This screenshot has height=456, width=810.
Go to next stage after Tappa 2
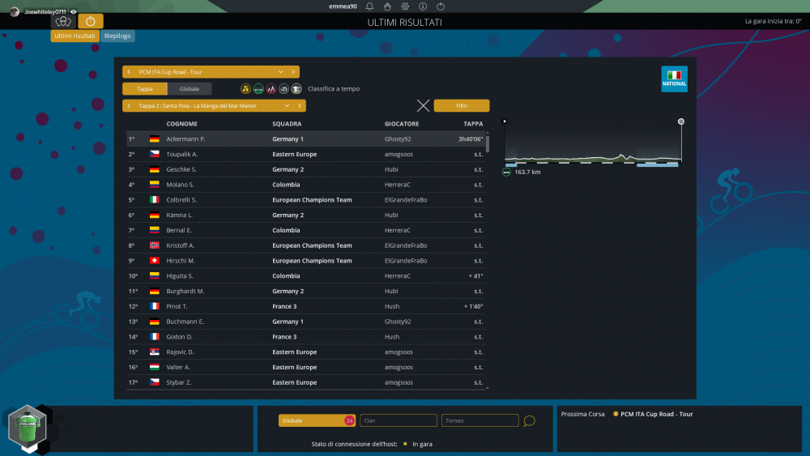[x=300, y=106]
